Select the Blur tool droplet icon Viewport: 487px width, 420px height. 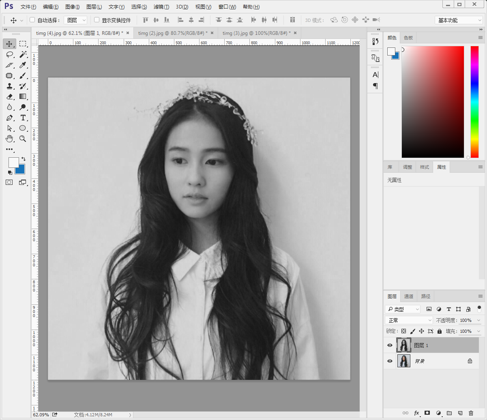(9, 107)
